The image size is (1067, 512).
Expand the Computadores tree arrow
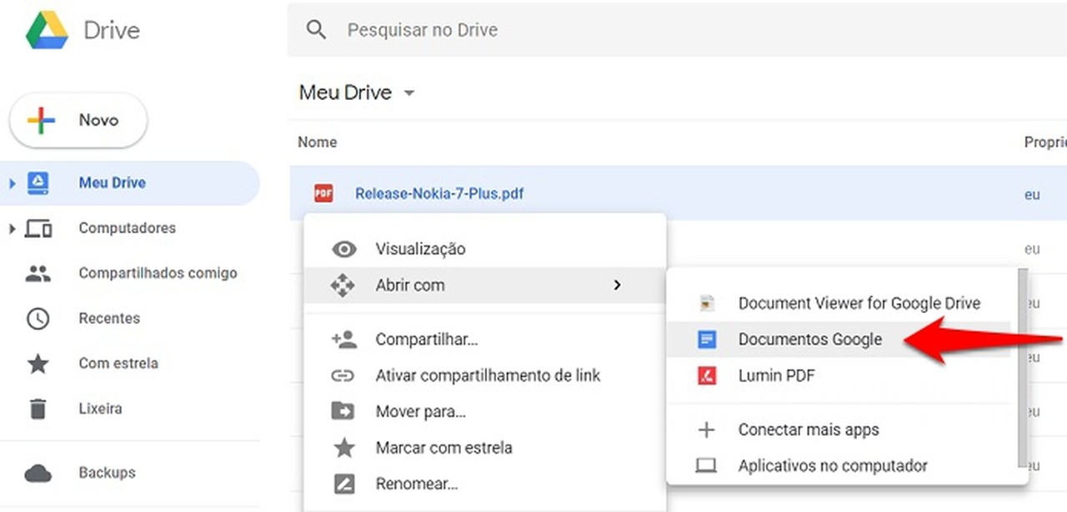point(12,228)
